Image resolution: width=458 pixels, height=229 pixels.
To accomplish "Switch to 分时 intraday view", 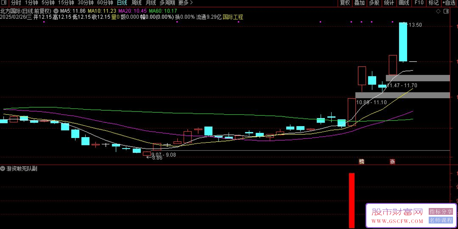I will (16, 3).
